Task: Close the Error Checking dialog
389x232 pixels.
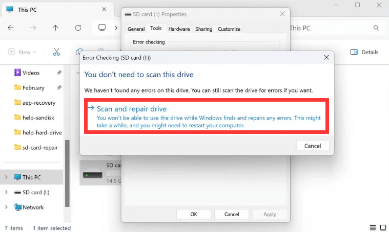Action: 326,57
